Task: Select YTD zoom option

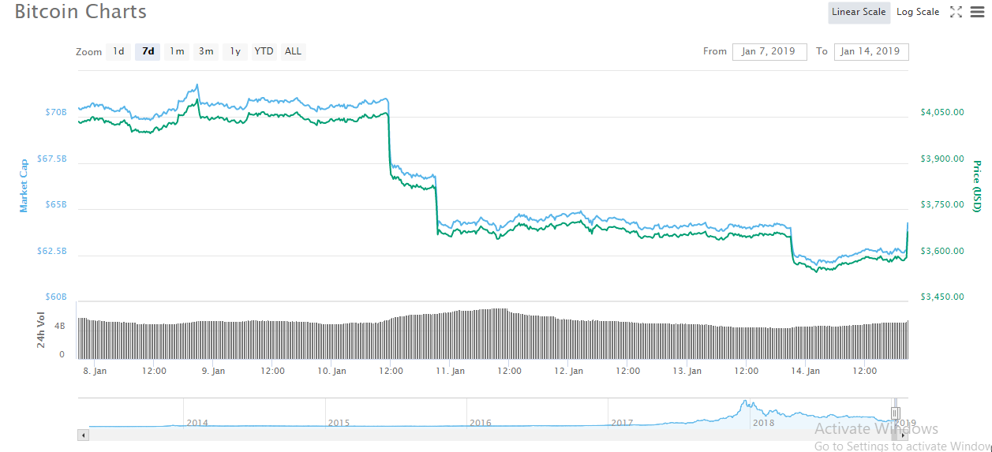Action: 264,51
